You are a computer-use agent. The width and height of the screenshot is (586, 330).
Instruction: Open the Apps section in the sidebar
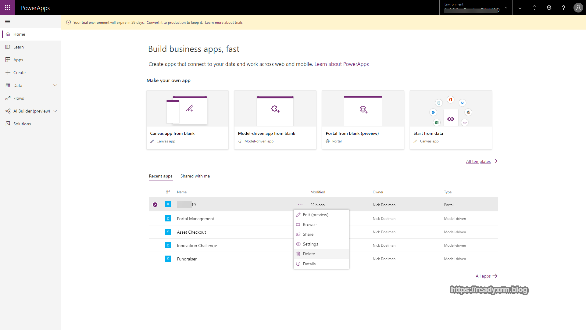pos(18,59)
